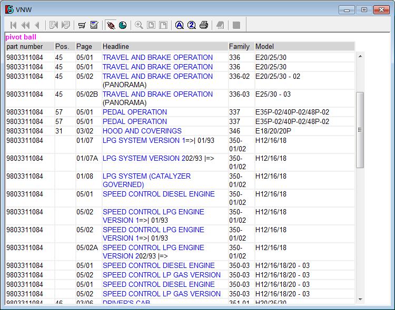Click the family cell '336-03'

pos(239,94)
